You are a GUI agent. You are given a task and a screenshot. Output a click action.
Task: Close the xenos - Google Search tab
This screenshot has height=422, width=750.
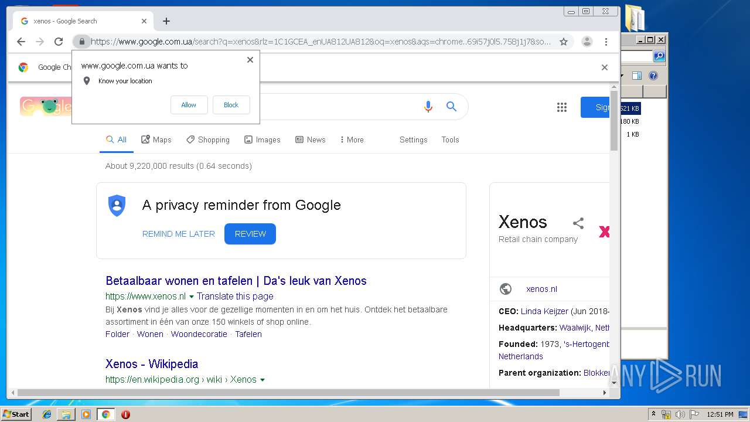pos(144,21)
